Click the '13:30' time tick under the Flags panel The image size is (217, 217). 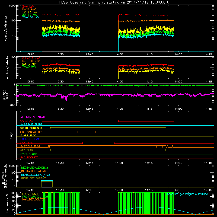[x=60, y=163]
